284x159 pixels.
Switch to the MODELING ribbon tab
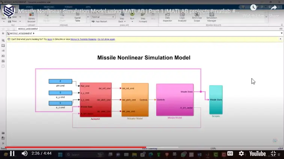(49, 7)
